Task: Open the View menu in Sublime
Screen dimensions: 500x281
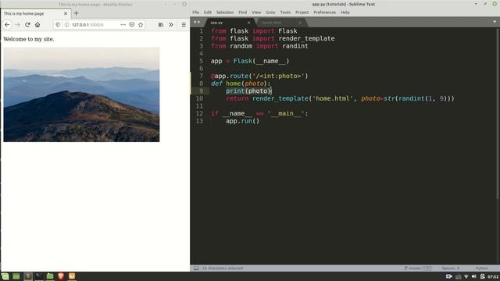Action: pos(256,12)
